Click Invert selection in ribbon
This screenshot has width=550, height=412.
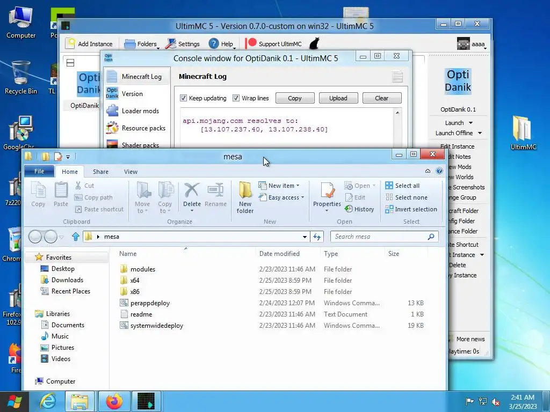click(411, 209)
